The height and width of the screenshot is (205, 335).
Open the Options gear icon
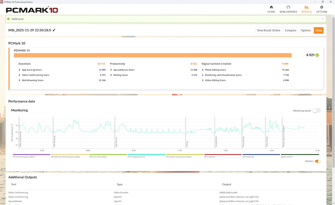pyautogui.click(x=322, y=7)
